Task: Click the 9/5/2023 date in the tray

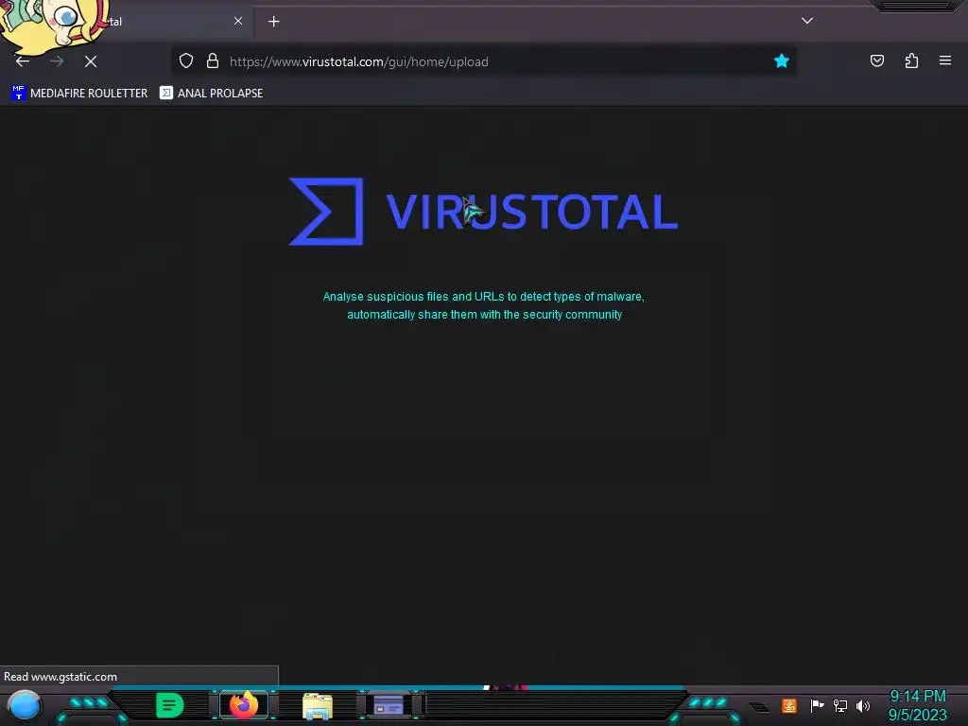Action: 917,715
